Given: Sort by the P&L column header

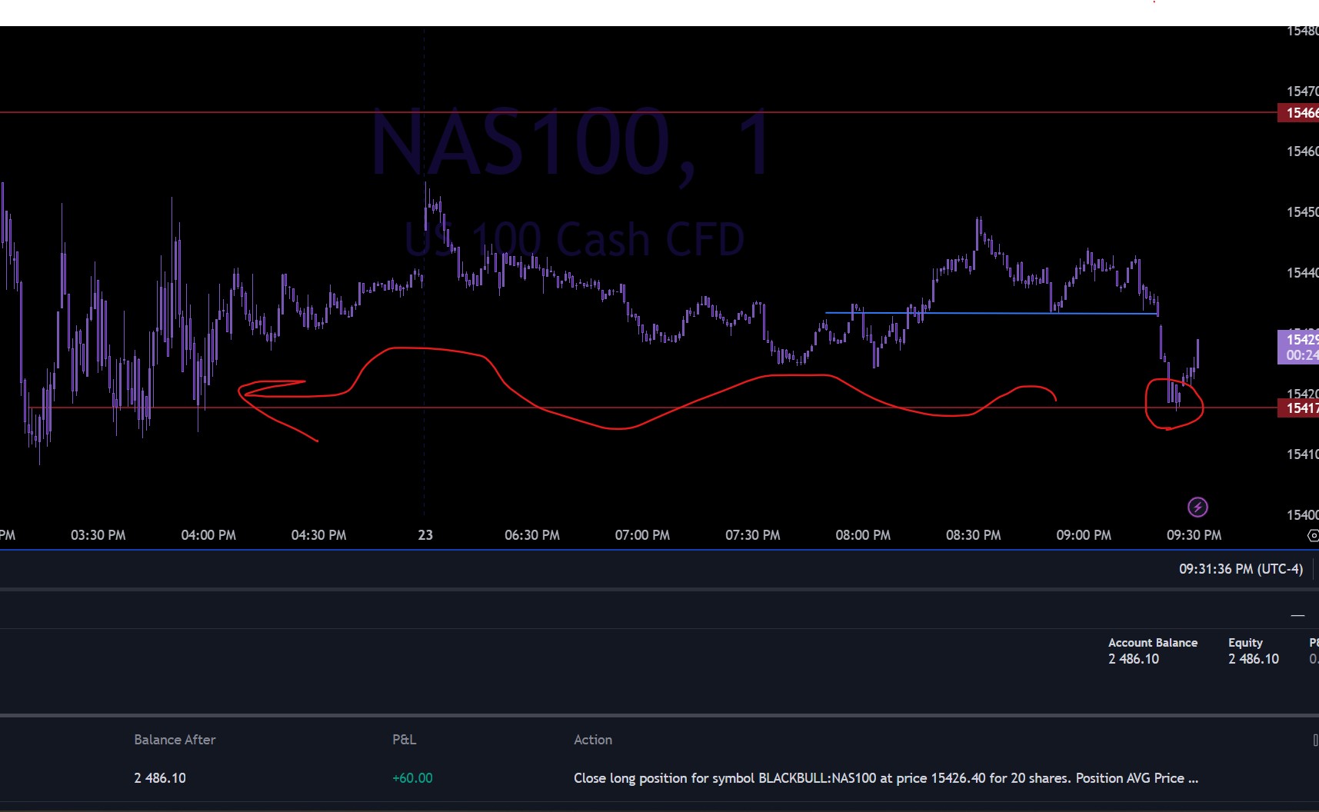Looking at the screenshot, I should tap(404, 740).
